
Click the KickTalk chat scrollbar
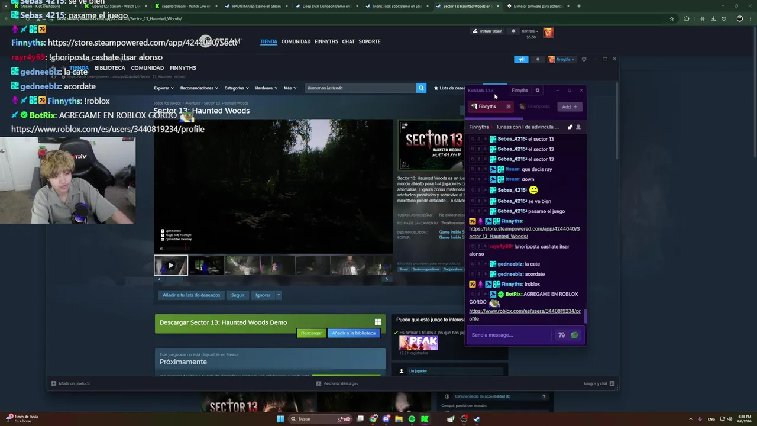(x=585, y=317)
